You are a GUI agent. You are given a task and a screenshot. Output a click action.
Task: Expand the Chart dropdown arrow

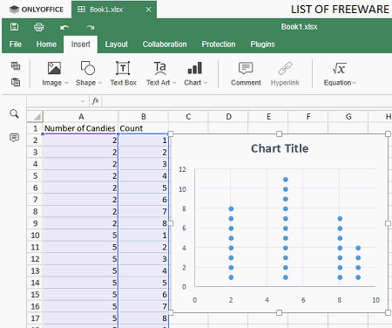coord(206,83)
